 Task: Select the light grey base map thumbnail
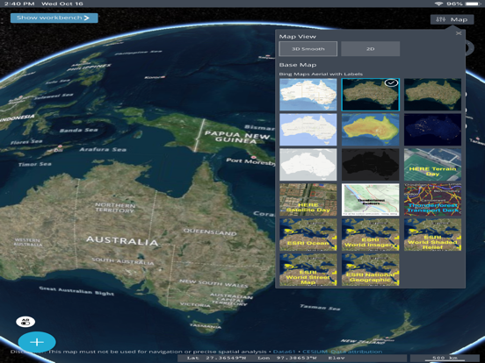point(308,165)
